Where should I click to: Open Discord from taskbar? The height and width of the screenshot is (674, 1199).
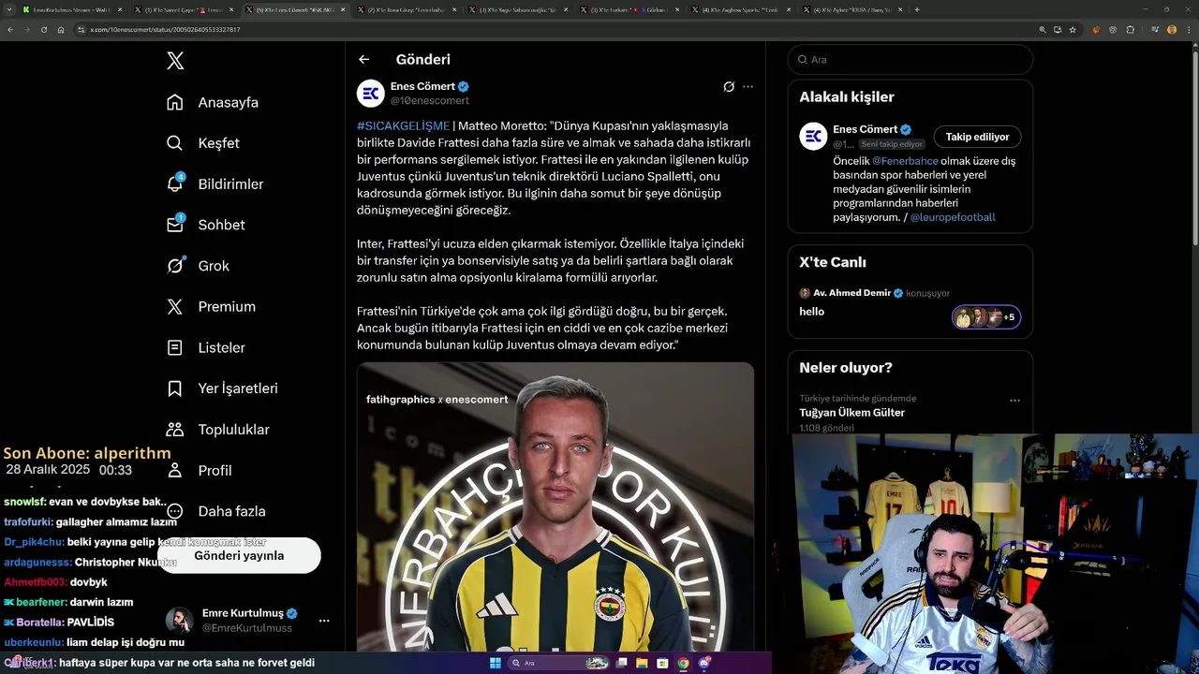(x=704, y=663)
